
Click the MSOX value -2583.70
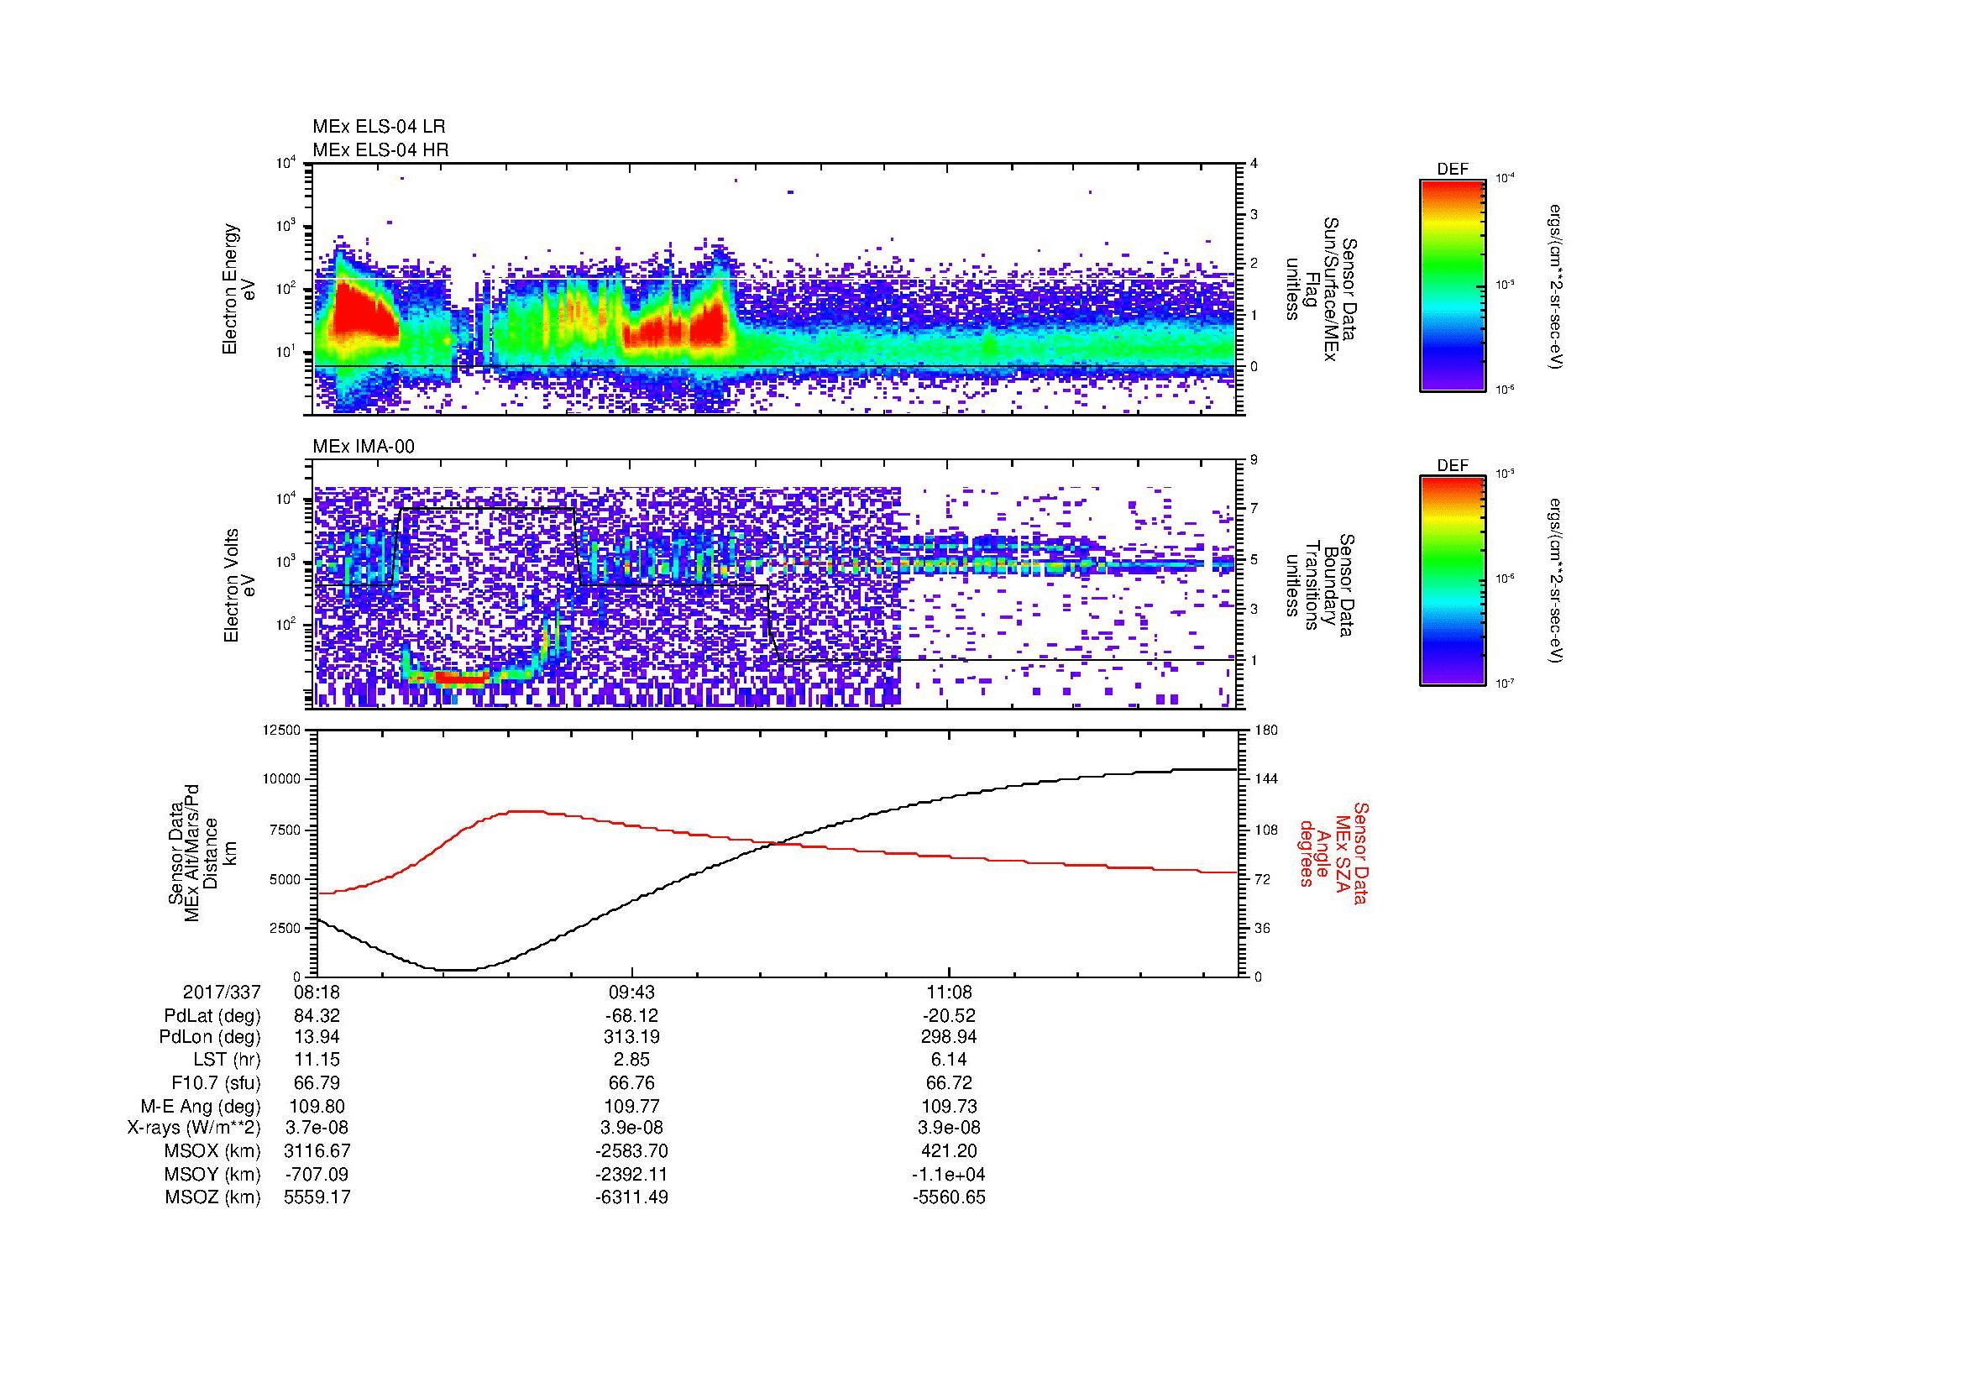pos(632,1151)
